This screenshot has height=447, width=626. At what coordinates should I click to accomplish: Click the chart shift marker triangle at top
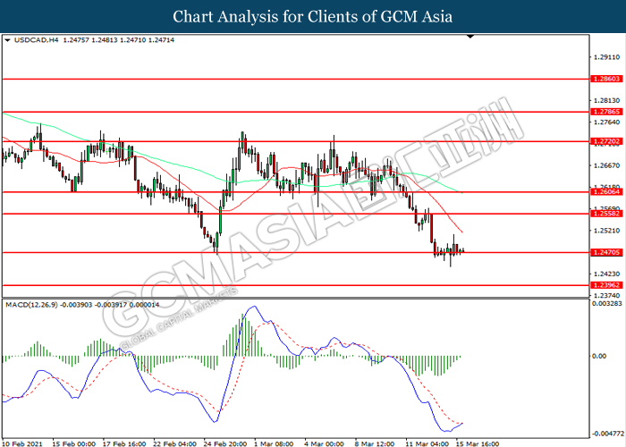[470, 37]
